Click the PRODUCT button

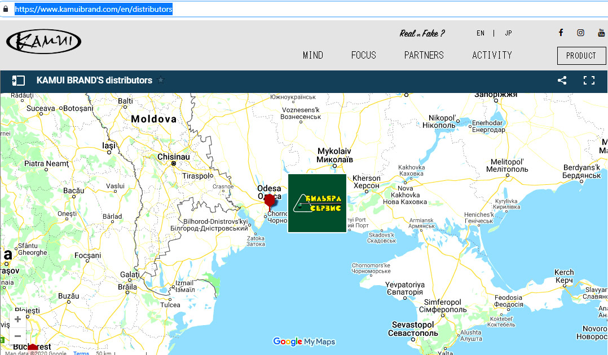pyautogui.click(x=581, y=56)
